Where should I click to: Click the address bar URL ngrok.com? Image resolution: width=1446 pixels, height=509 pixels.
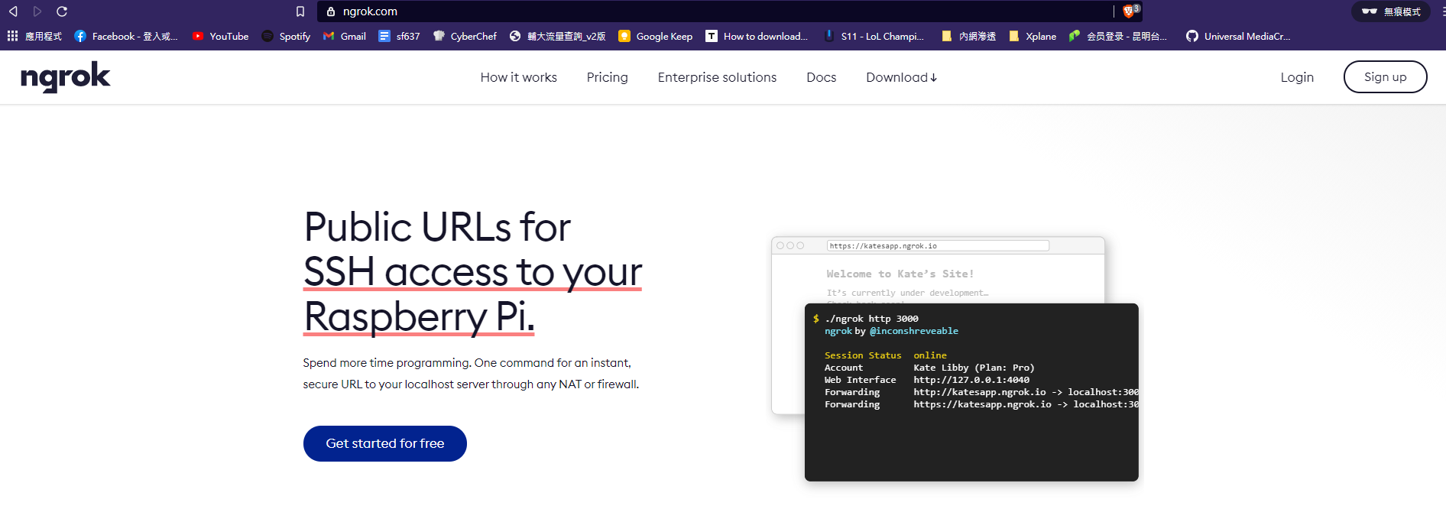click(x=370, y=11)
